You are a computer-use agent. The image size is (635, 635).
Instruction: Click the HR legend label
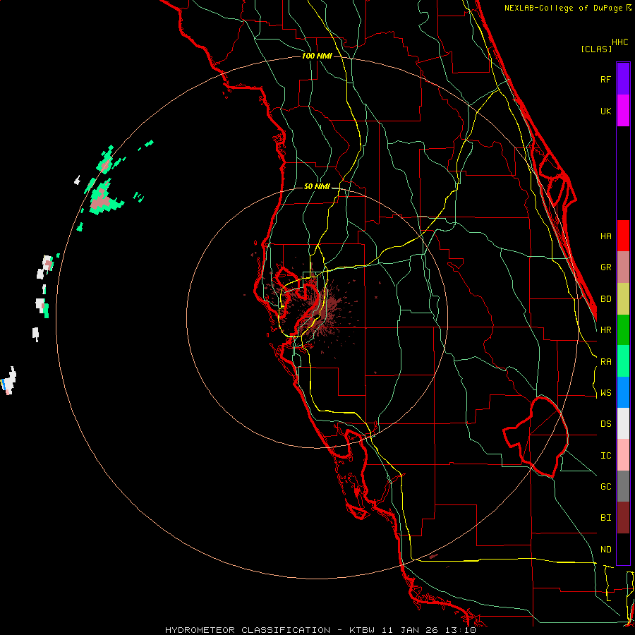pos(605,330)
